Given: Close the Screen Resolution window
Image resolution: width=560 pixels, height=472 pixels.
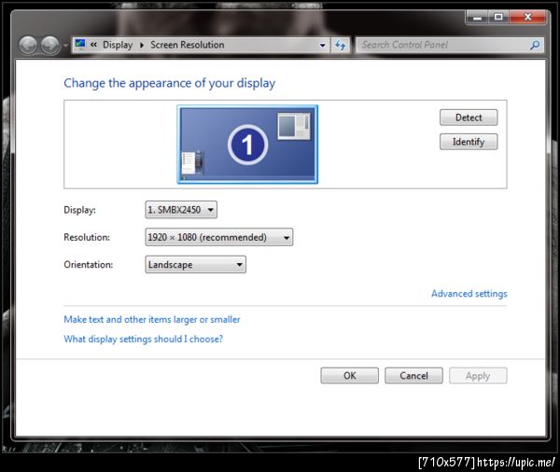Looking at the screenshot, I should (x=527, y=17).
